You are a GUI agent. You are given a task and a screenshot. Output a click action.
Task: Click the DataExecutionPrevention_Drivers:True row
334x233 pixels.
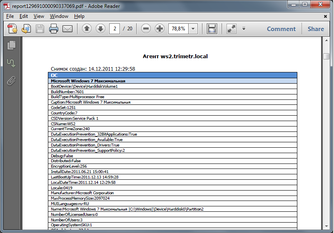pos(172,145)
